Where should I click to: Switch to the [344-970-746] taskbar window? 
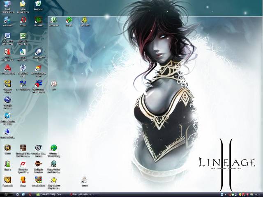coord(51,195)
